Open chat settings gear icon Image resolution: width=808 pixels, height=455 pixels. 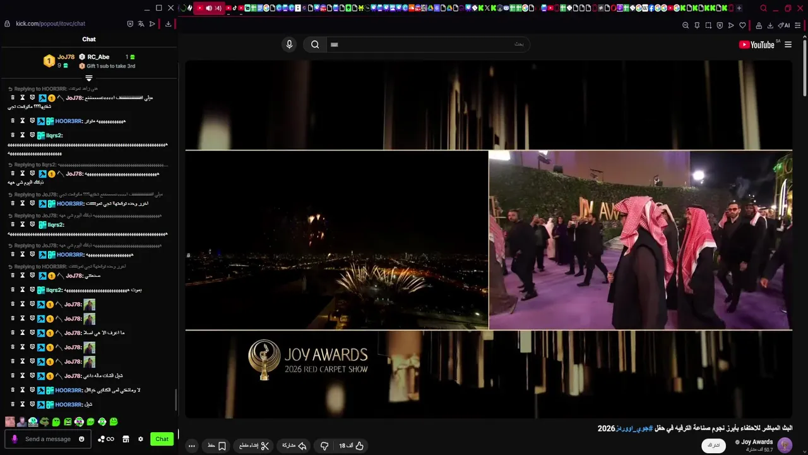click(141, 439)
